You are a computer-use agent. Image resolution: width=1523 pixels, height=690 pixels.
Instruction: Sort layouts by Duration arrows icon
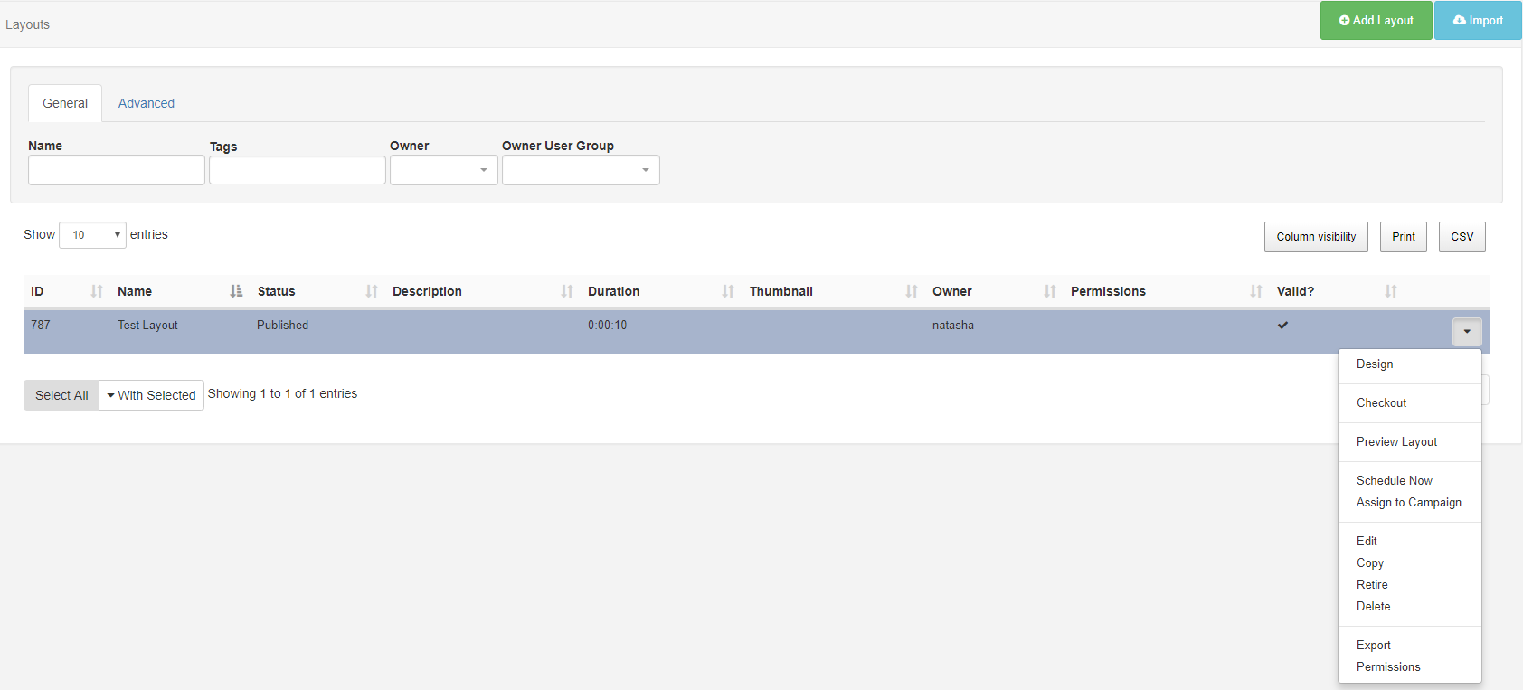click(728, 291)
